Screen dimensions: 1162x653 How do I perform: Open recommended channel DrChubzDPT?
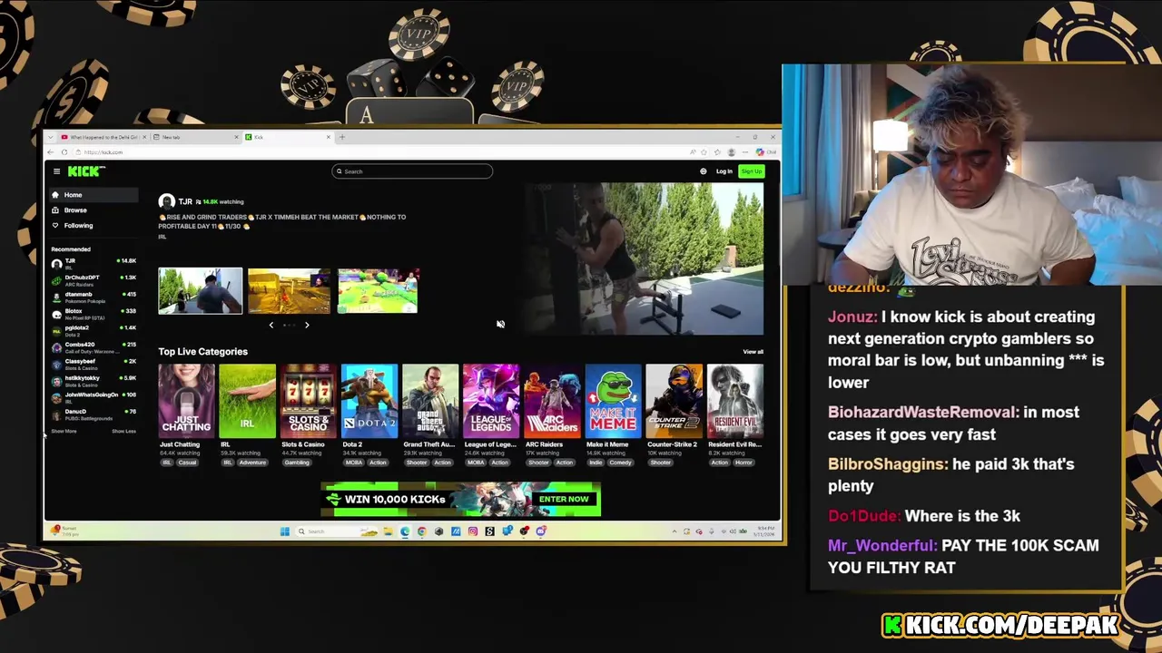click(x=94, y=279)
